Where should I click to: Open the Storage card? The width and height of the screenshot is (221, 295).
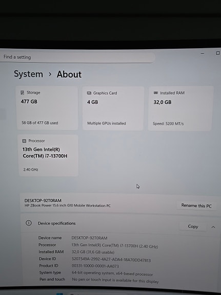click(47, 108)
